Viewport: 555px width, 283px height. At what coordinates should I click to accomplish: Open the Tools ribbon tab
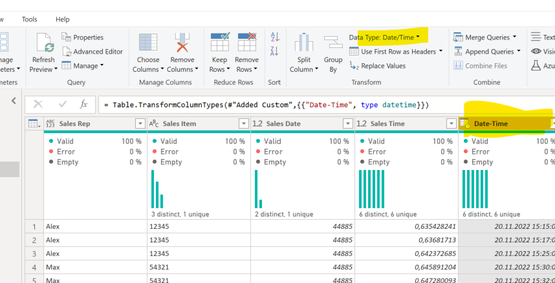click(29, 19)
